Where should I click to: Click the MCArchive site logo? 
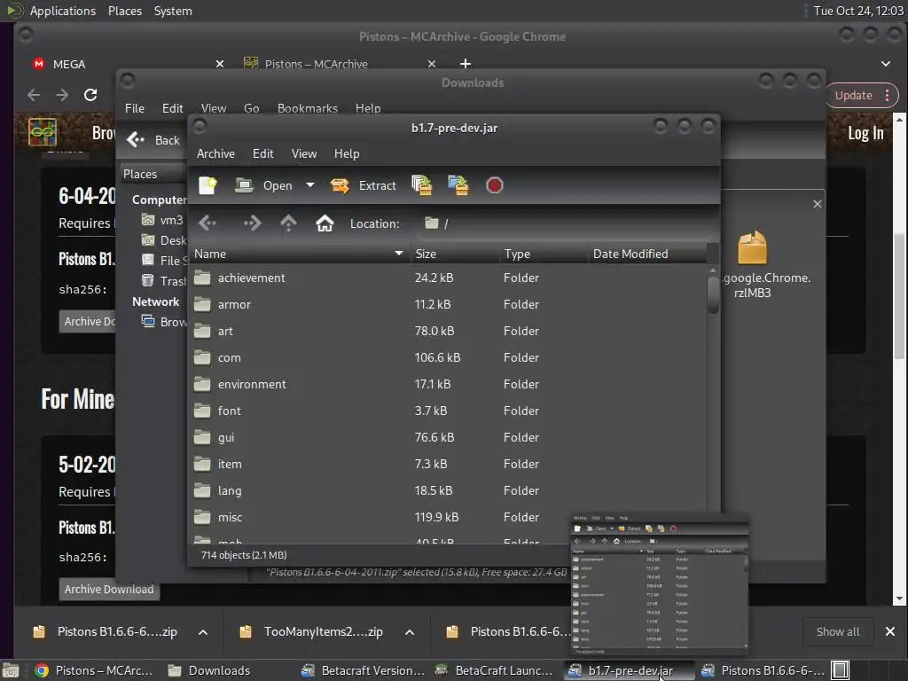[43, 132]
